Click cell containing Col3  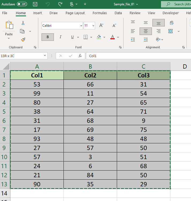pos(144,75)
